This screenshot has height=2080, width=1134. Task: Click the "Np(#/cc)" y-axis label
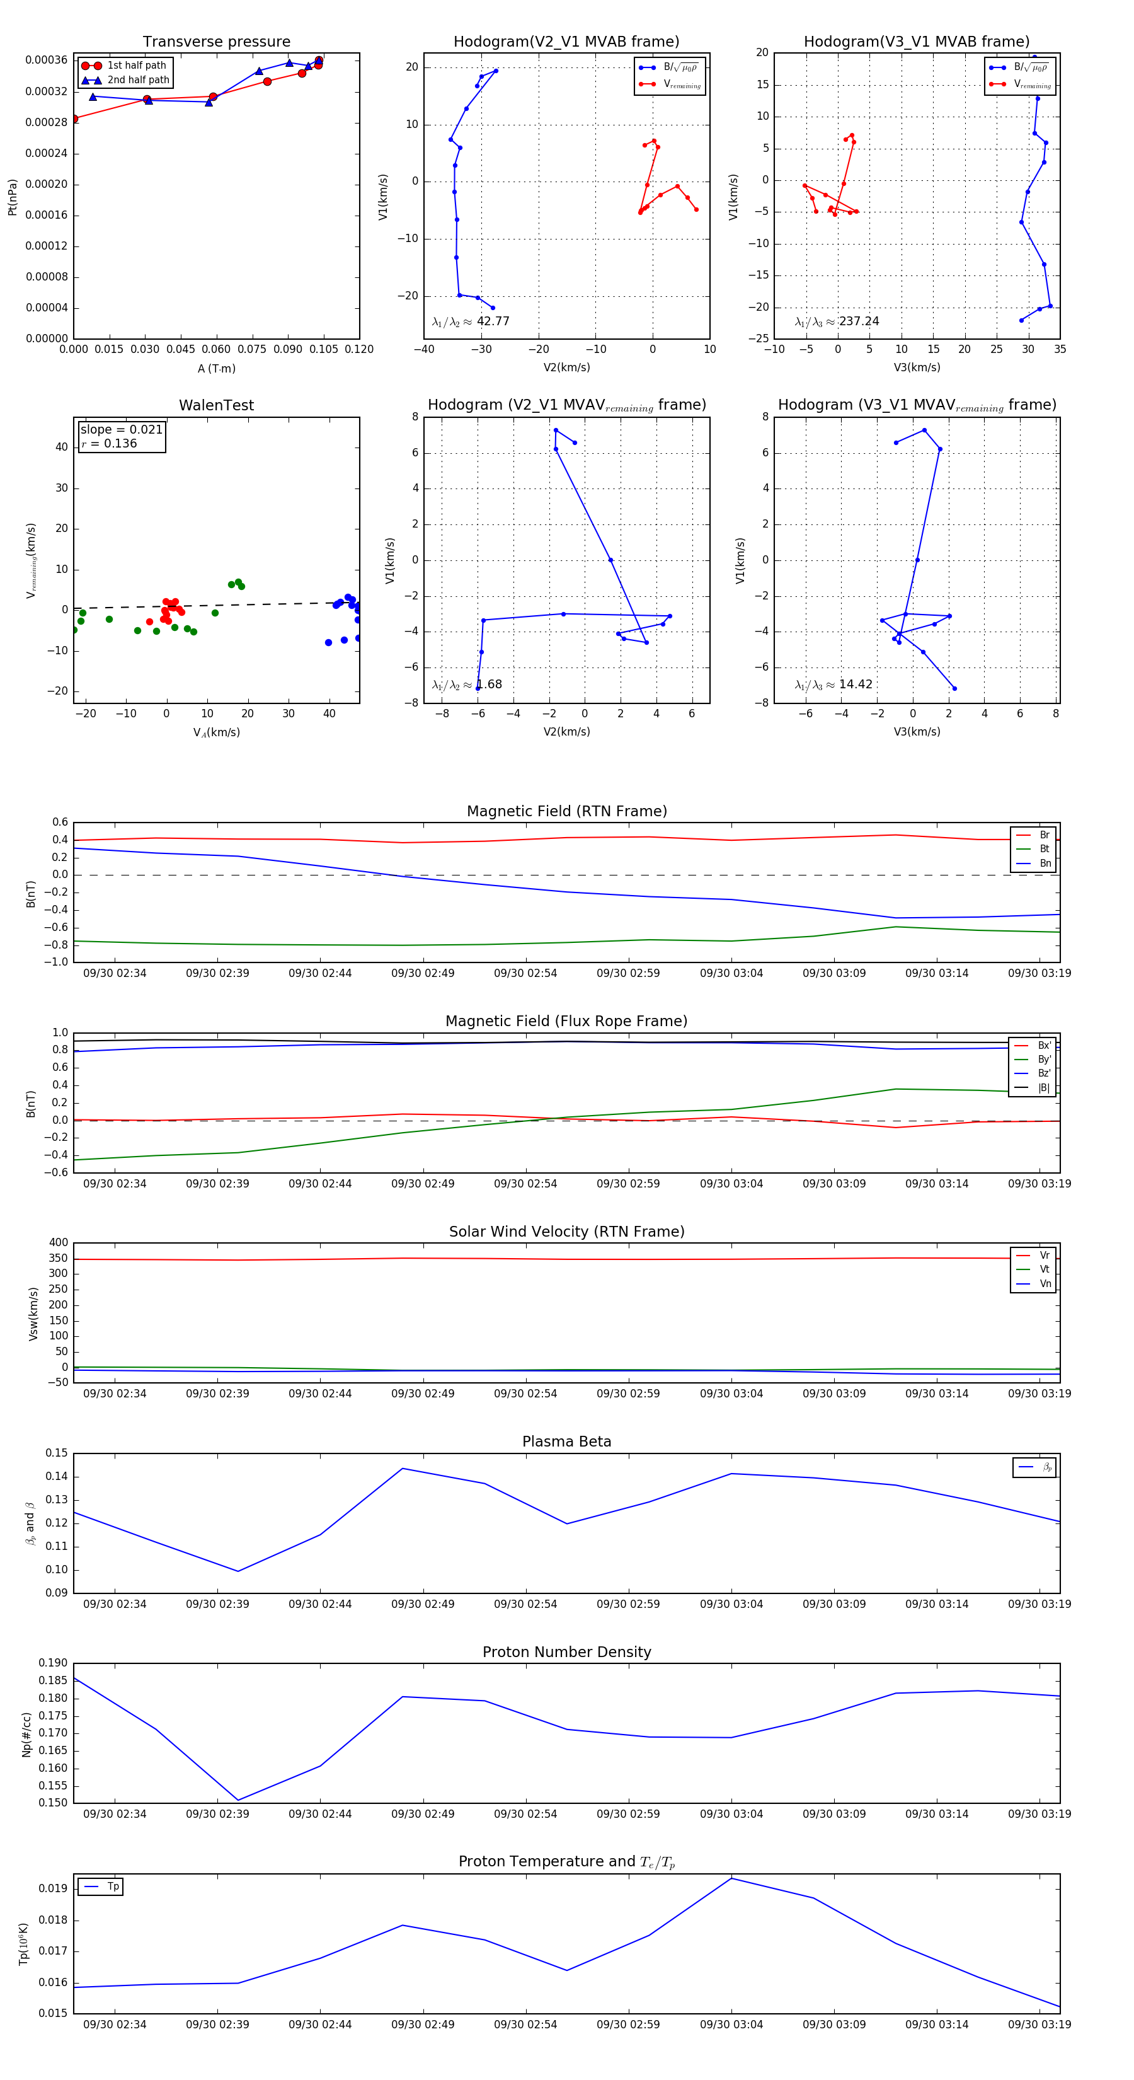pos(26,1735)
